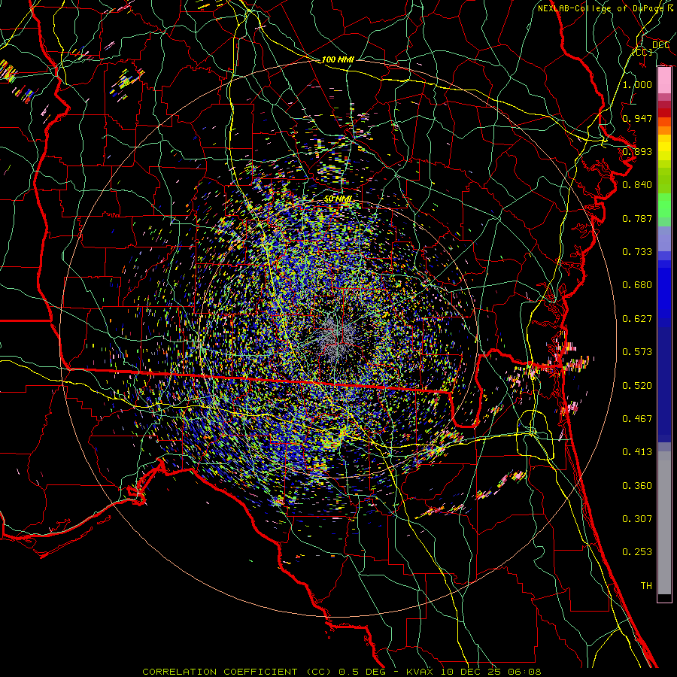Select the 0.627 scale value
The height and width of the screenshot is (677, 677).
click(637, 319)
